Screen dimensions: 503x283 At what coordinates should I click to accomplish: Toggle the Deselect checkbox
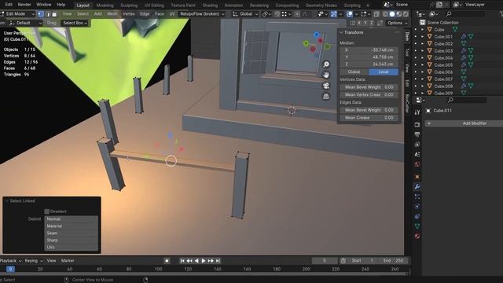tap(47, 211)
